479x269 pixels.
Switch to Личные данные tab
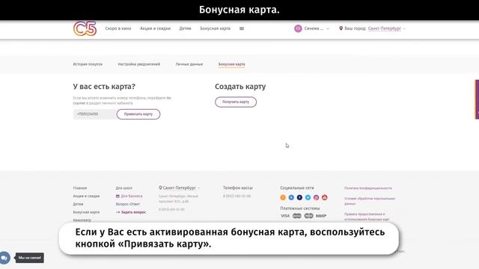pyautogui.click(x=189, y=64)
